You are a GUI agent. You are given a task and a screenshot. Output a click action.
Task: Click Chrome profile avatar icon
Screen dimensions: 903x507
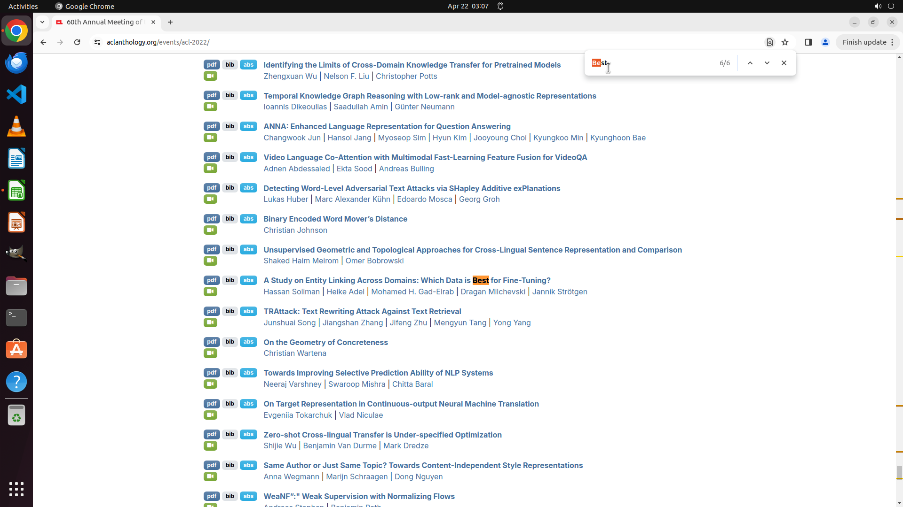[x=825, y=42]
